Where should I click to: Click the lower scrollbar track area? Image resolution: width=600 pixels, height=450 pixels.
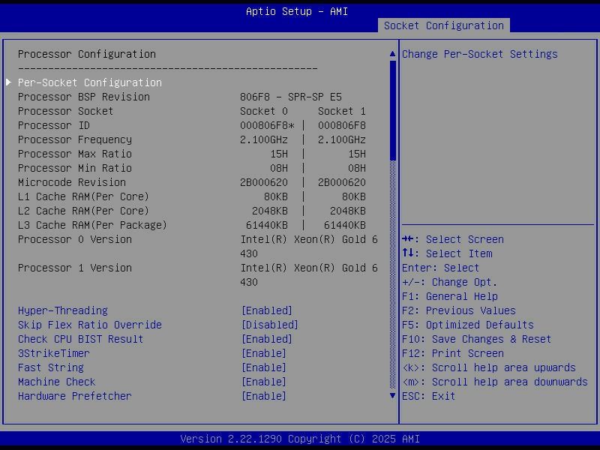pos(392,274)
